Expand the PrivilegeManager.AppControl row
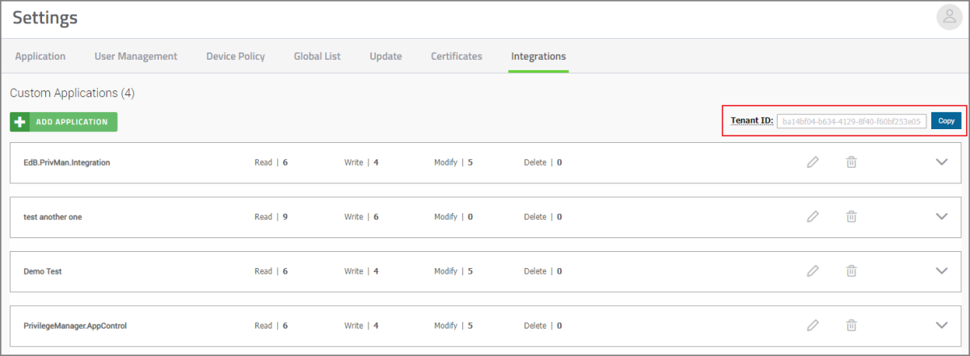The width and height of the screenshot is (970, 356). pyautogui.click(x=941, y=325)
